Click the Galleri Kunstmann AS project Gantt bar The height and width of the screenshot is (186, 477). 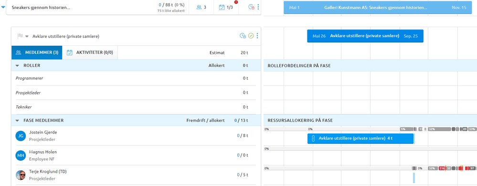378,7
